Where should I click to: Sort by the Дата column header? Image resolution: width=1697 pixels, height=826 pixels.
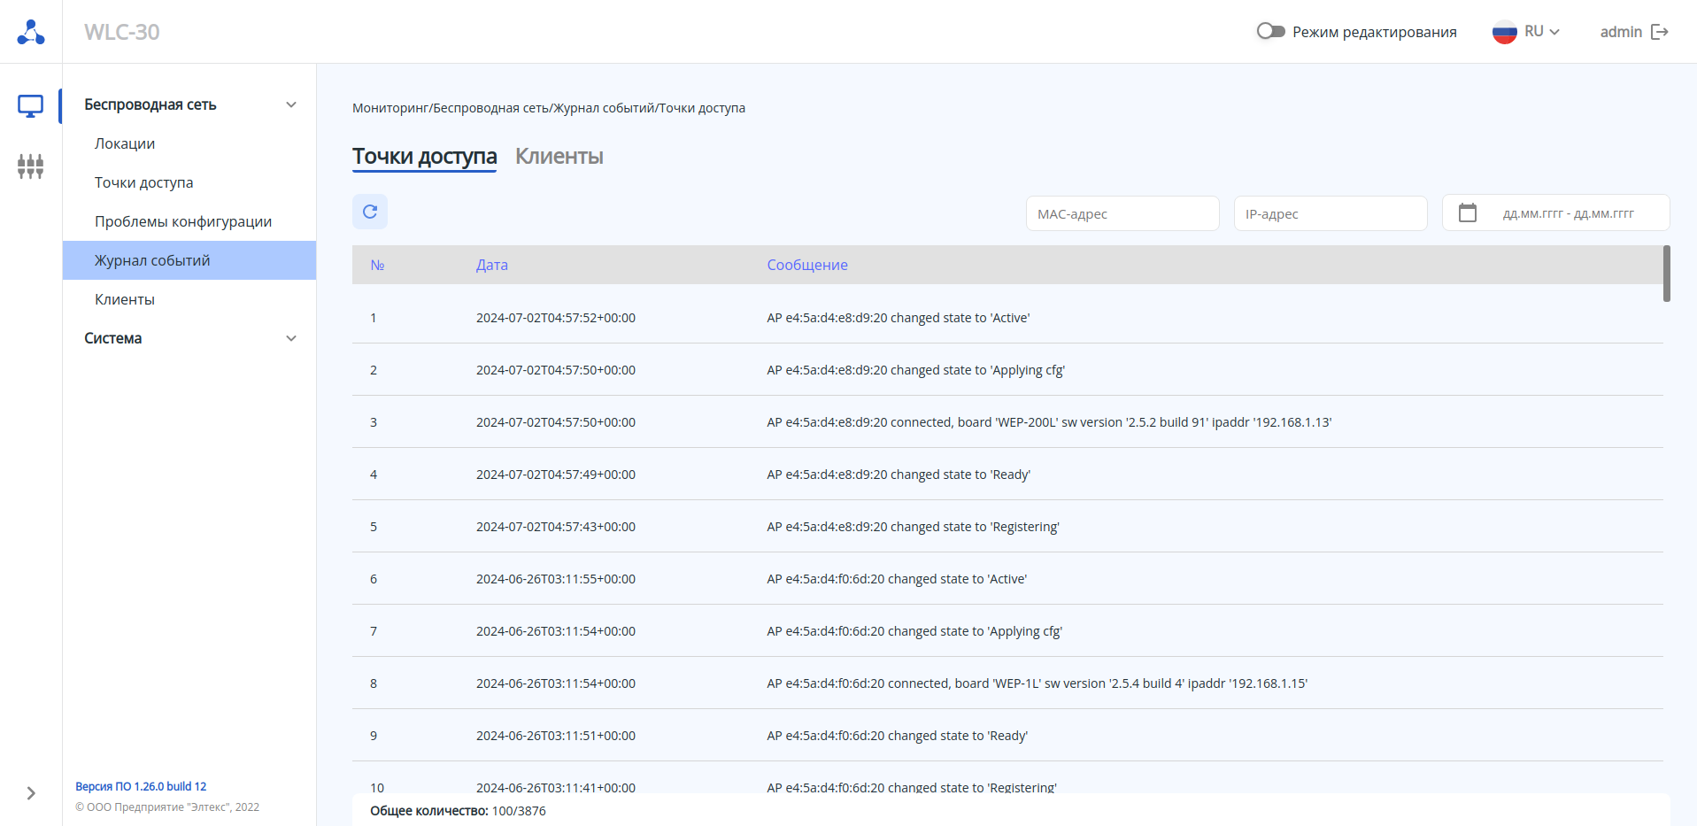click(491, 265)
